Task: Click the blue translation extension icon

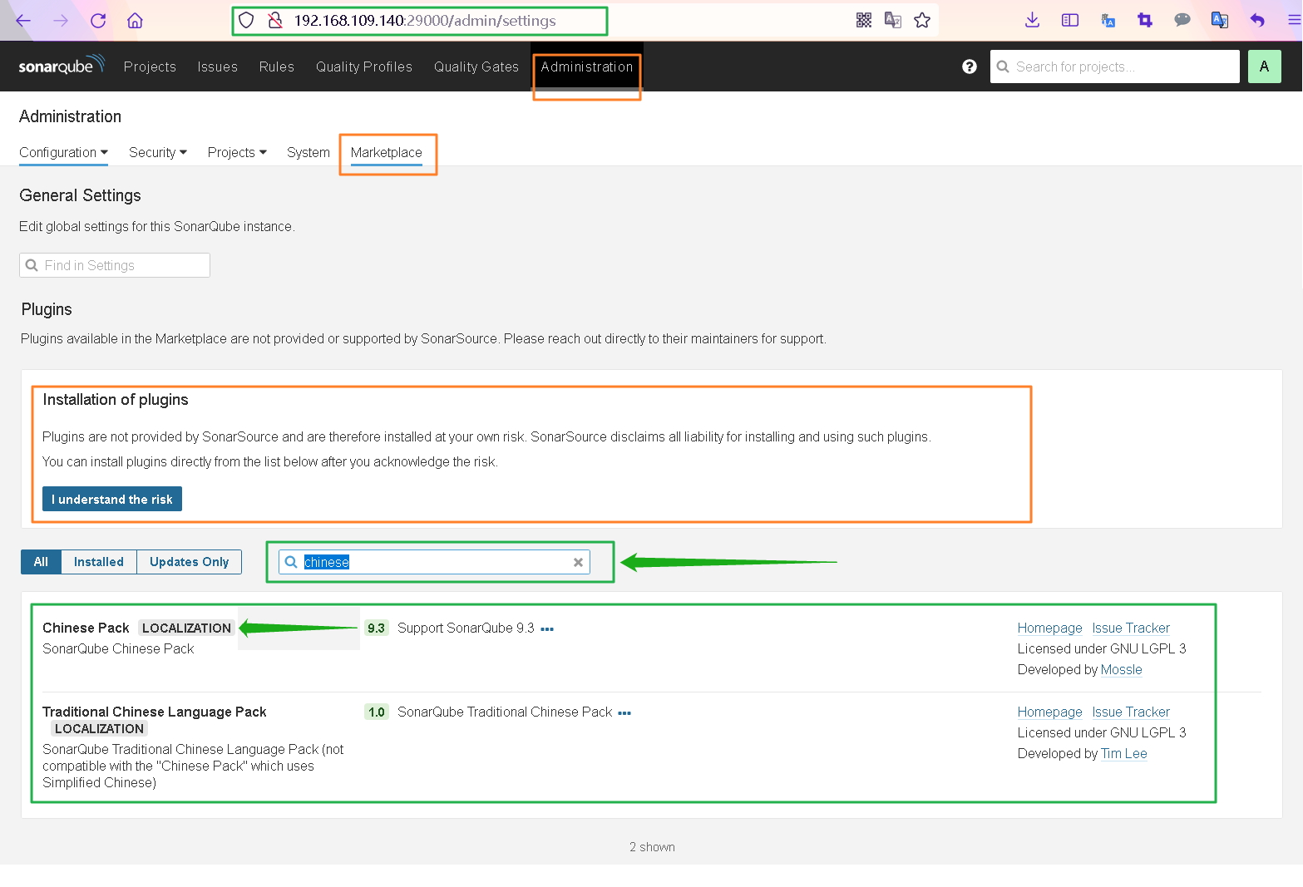Action: point(1108,20)
